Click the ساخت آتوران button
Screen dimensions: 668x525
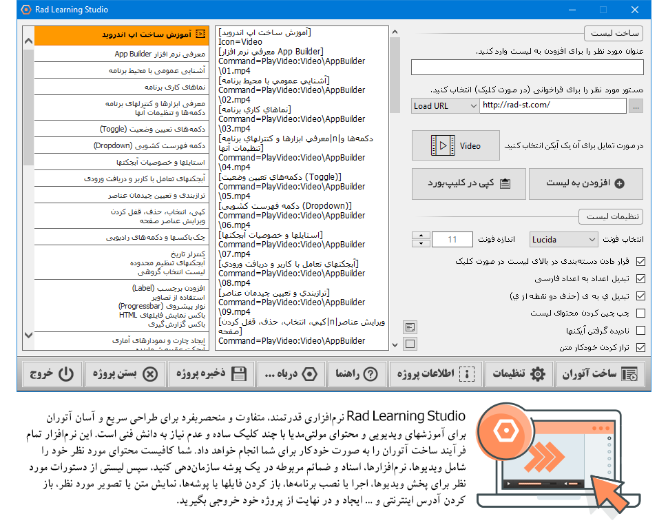601,373
